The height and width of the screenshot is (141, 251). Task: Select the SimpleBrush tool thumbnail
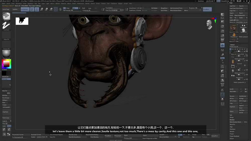234,35
